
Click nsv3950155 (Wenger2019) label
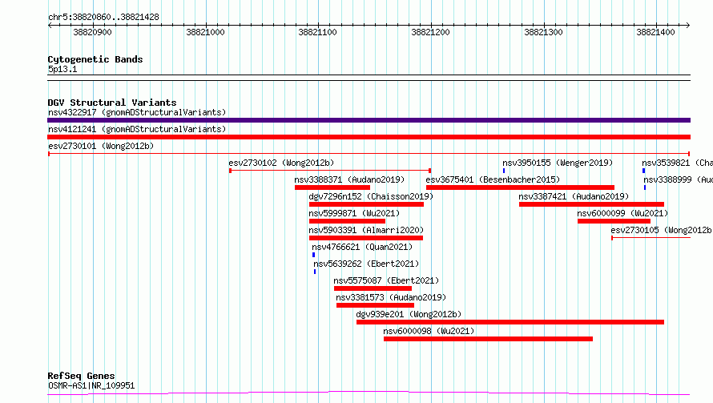point(558,163)
